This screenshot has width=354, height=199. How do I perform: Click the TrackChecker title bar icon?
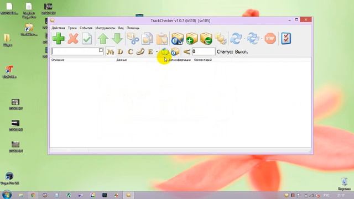tap(53, 20)
